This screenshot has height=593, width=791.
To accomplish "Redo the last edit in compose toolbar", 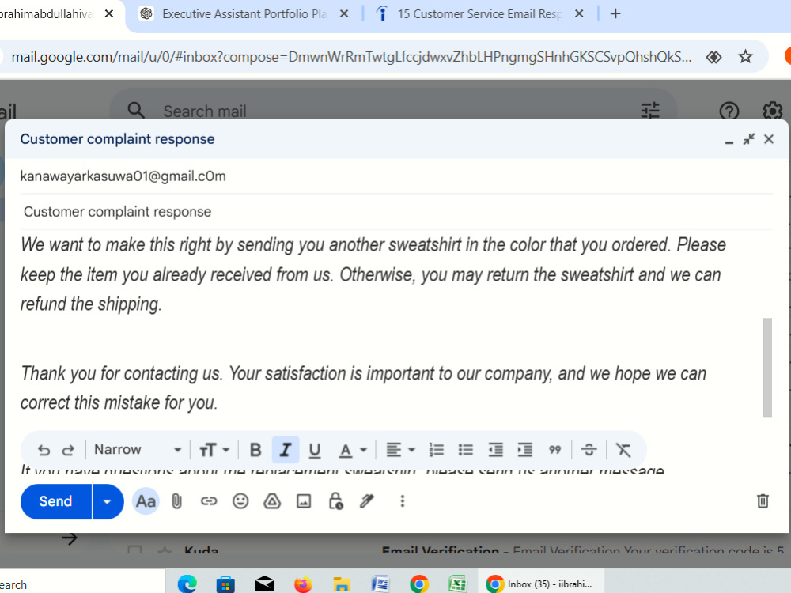I will point(68,450).
